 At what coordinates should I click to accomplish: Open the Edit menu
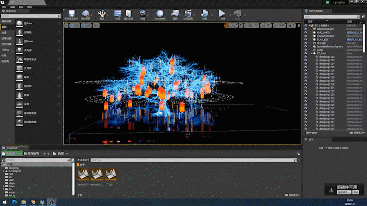click(x=12, y=7)
